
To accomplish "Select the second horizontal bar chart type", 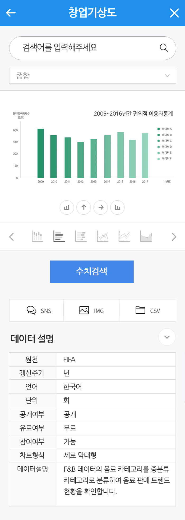I will click(81, 236).
